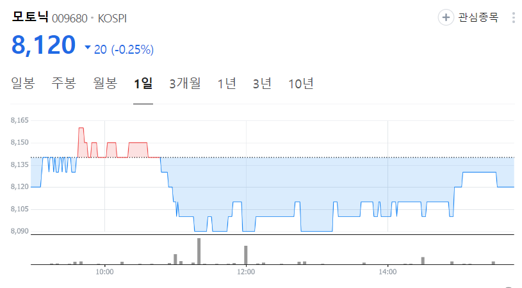Viewport: 522px width, 288px height.
Task: Select the 10년 ten-year chart tab
Action: click(301, 83)
